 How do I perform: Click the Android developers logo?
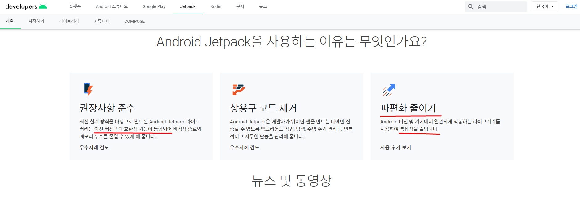click(x=26, y=6)
